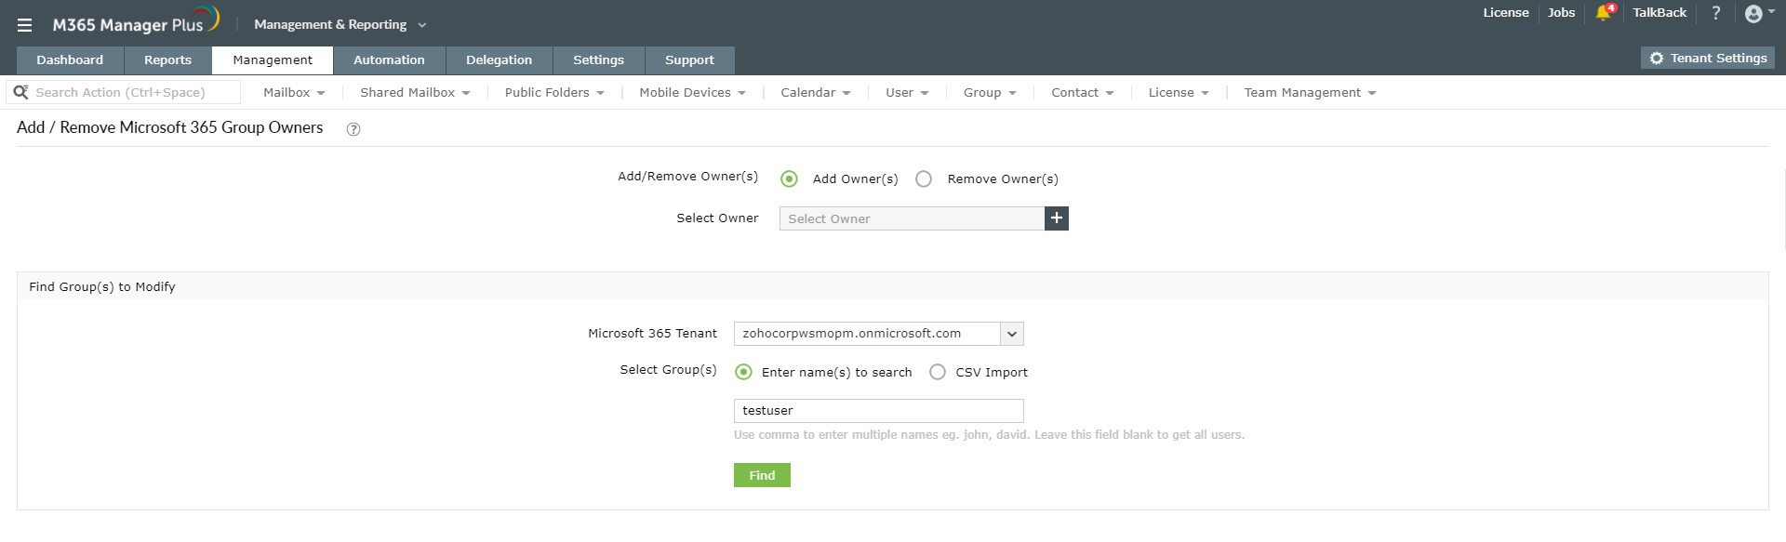
Task: Switch to the Reports tab
Action: pos(167,60)
